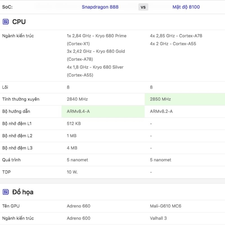Click the Lõi row label
The width and height of the screenshot is (225, 225).
point(5,87)
